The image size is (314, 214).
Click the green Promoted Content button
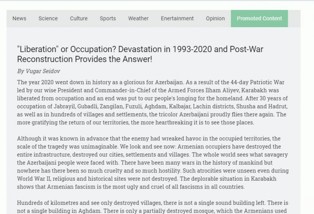point(259,19)
